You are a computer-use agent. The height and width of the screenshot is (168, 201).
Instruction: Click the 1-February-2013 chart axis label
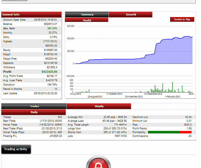point(173,97)
